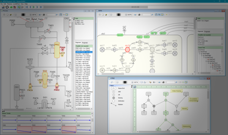Screen dimensions: 228x135
Task: Print the Process diagram
Action: point(44,15)
